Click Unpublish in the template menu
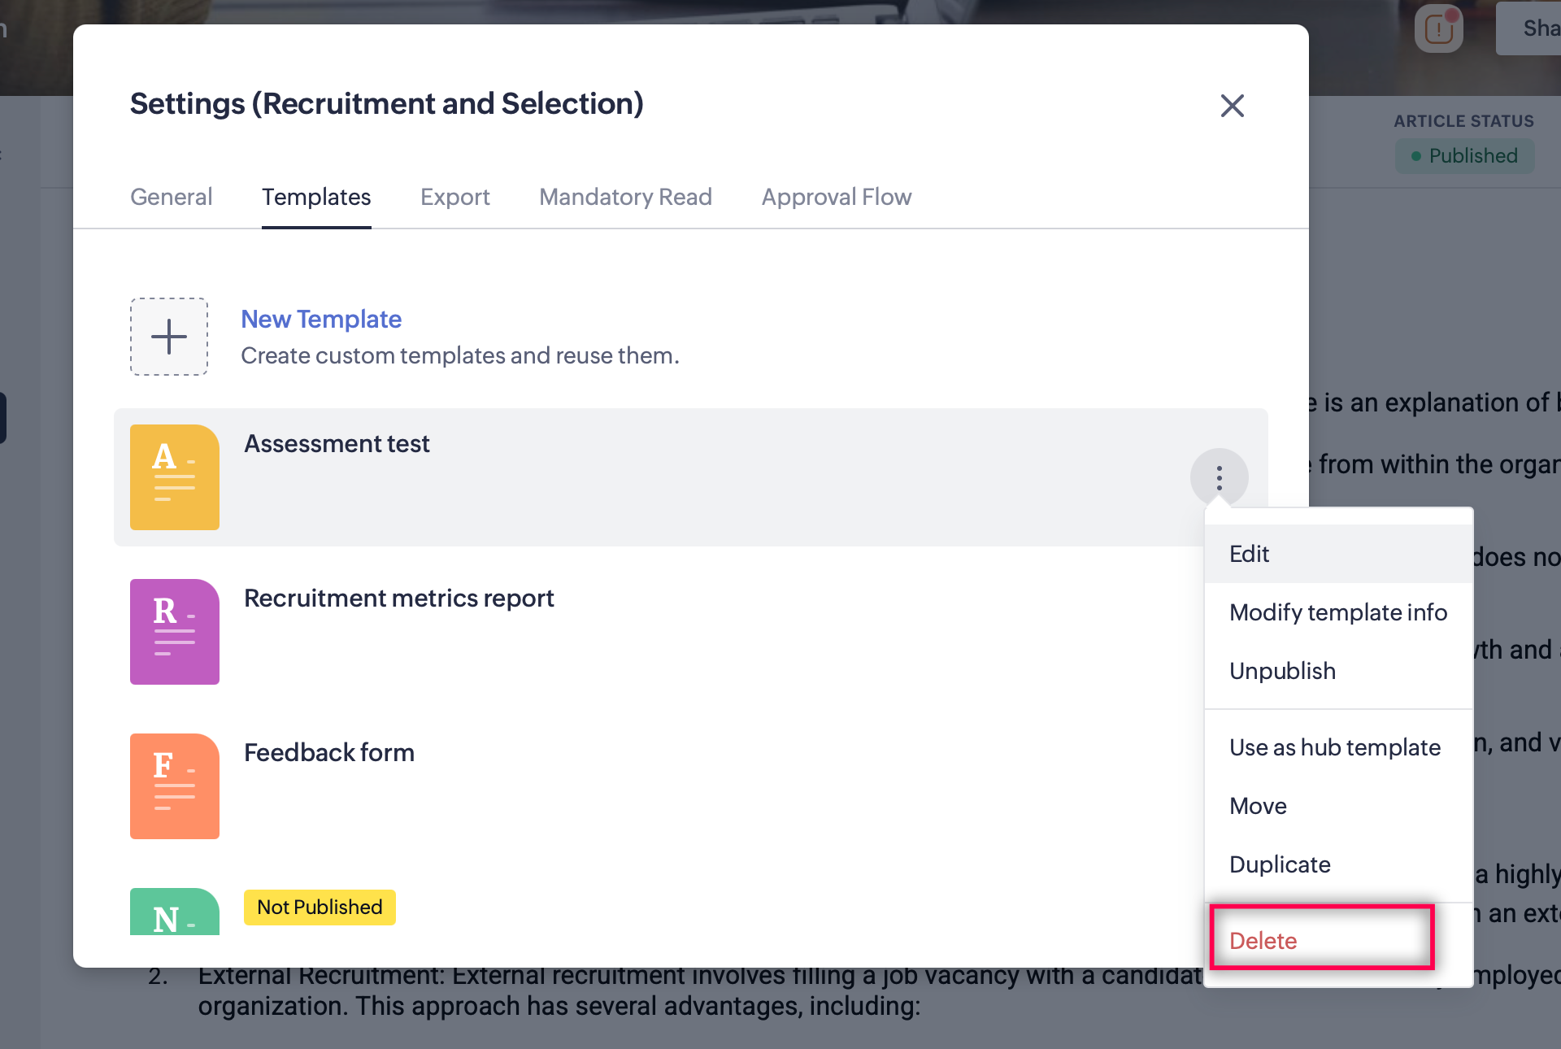 1282,671
